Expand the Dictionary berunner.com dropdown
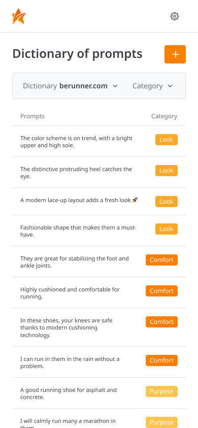This screenshot has width=198, height=428. pyautogui.click(x=70, y=86)
